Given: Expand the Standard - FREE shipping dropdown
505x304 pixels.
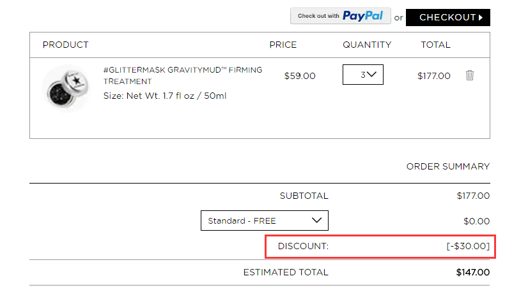Looking at the screenshot, I should click(265, 221).
